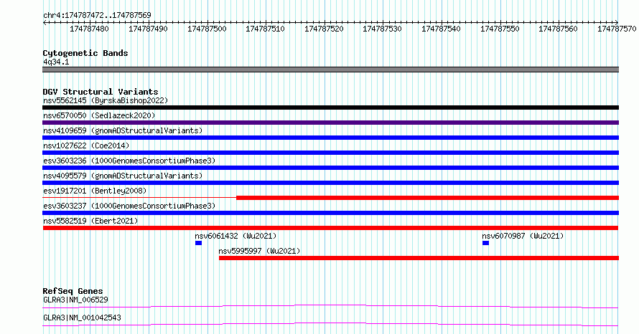Open GLRA3|NM_001042543 gene label
Screen dimensions: 639x334
click(82, 318)
